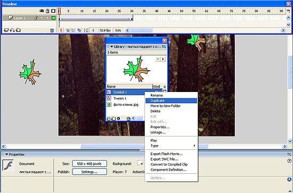Toggle the lock dot for Layer 1
Image resolution: width=293 pixels, height=193 pixels.
click(47, 18)
